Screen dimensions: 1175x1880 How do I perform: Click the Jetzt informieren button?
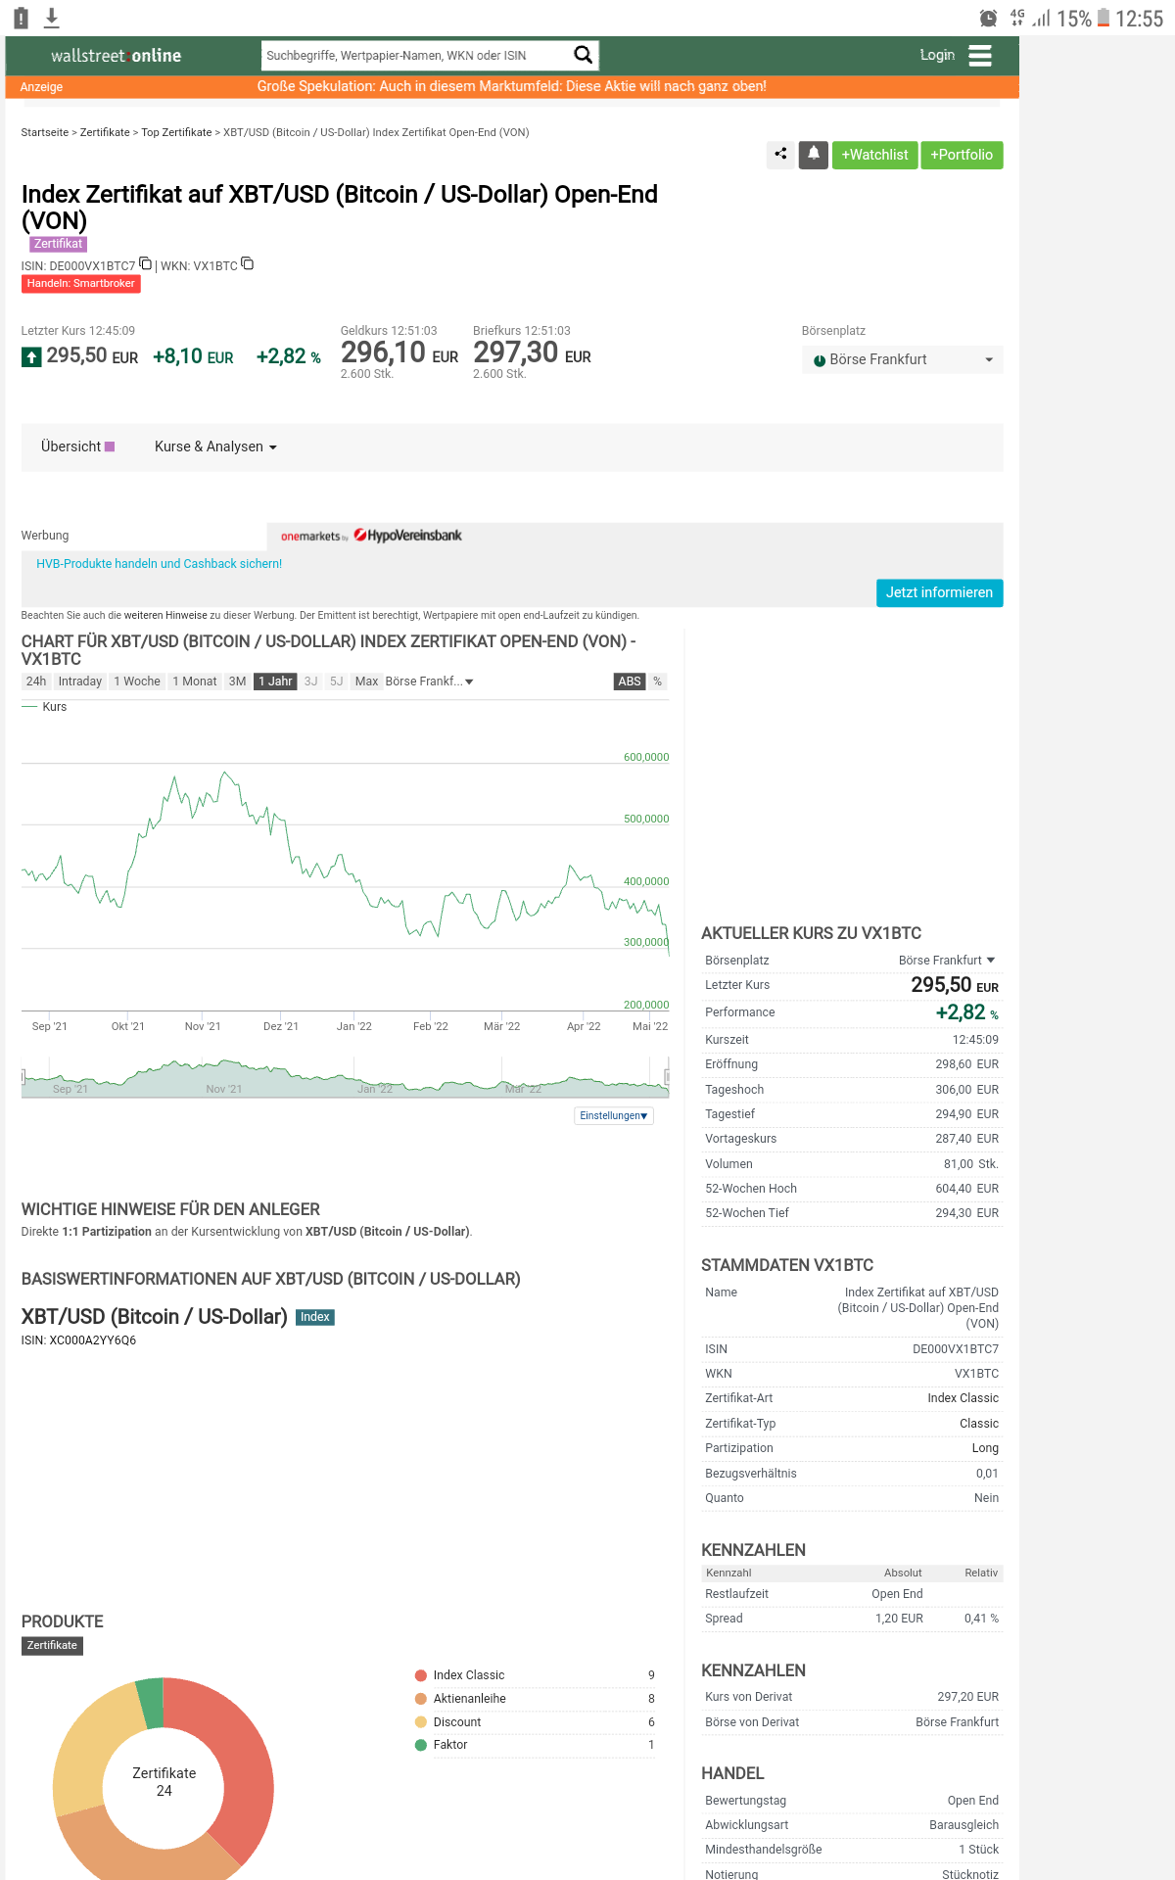pos(939,592)
